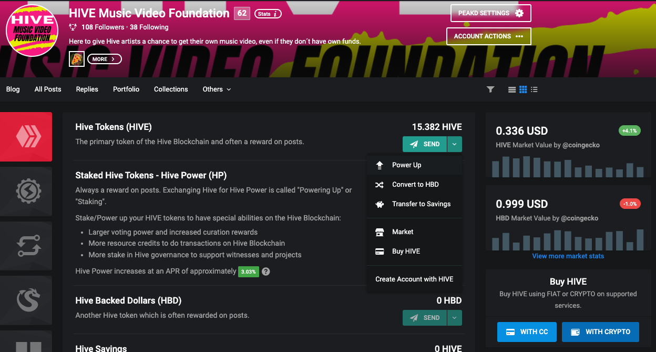Viewport: 656px width, 352px height.
Task: Click the HBD market value bar chart
Action: tap(568, 239)
